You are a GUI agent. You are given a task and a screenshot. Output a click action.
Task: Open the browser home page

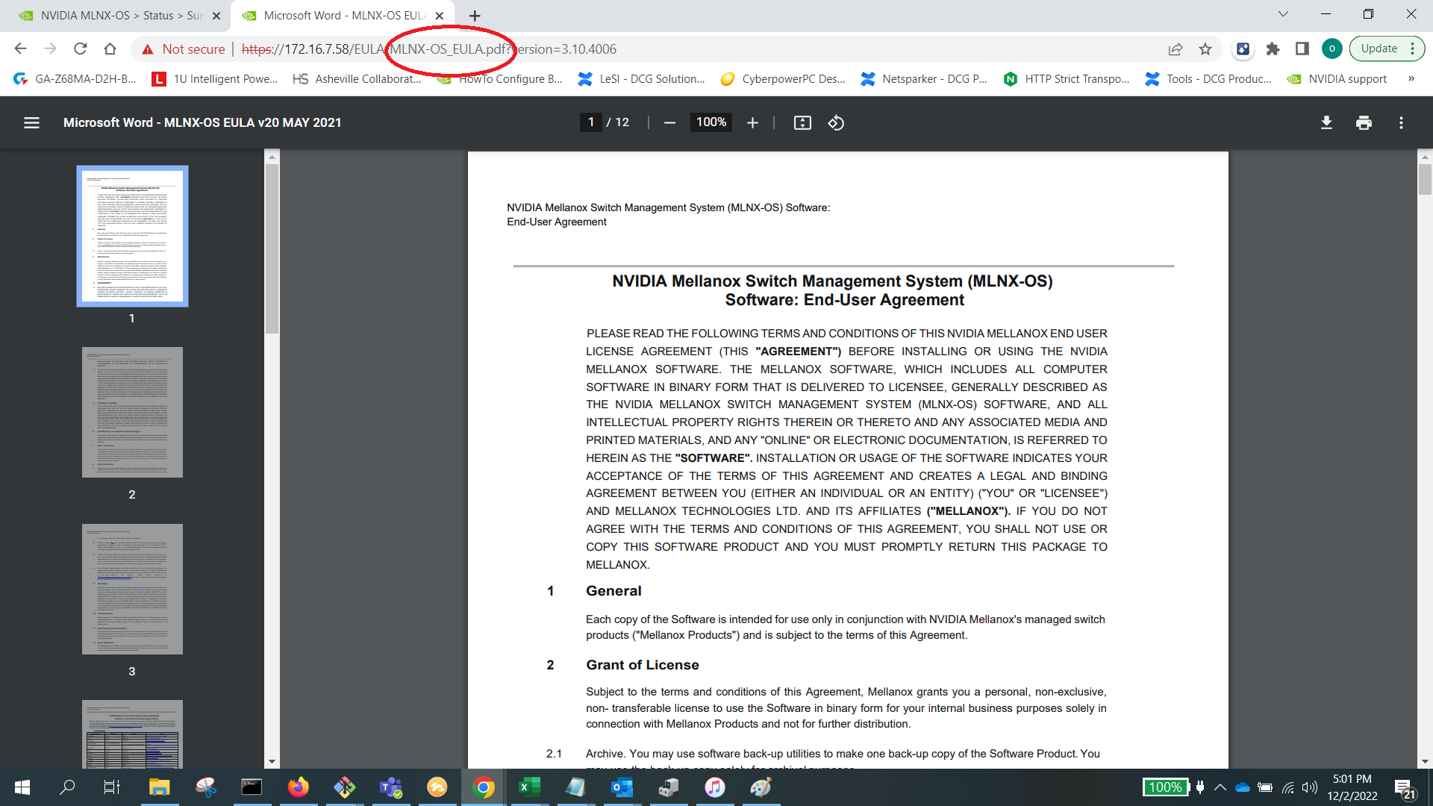coord(110,49)
